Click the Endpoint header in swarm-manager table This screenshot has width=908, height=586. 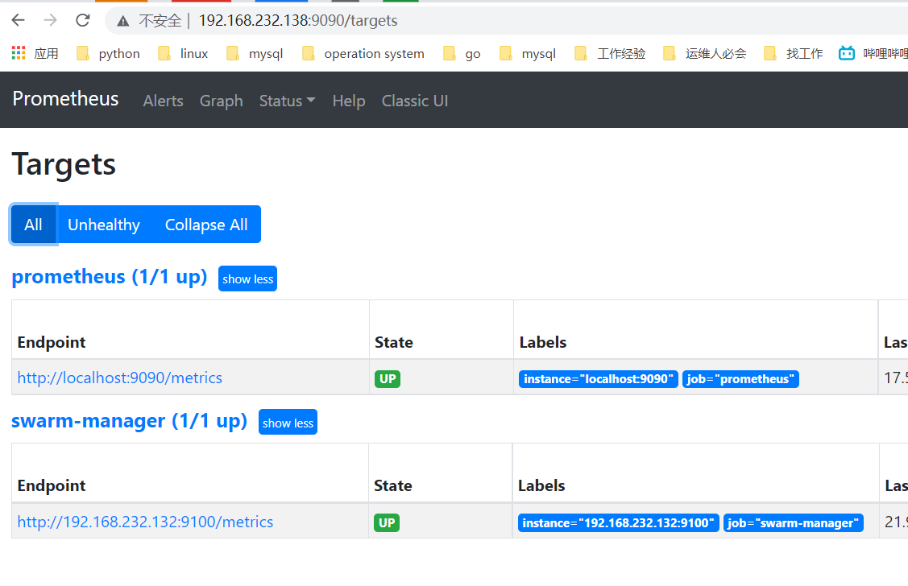pyautogui.click(x=52, y=486)
